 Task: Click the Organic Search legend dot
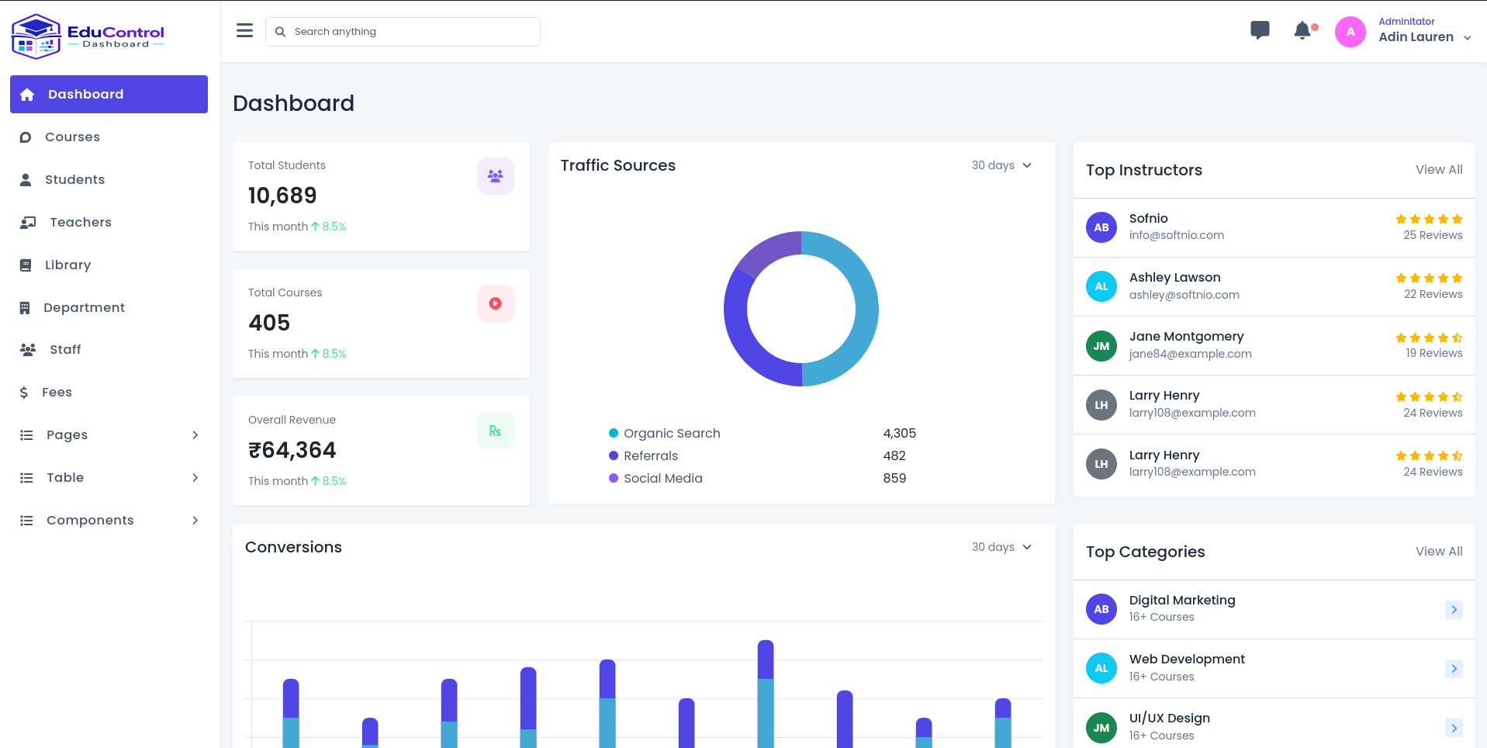click(x=614, y=433)
